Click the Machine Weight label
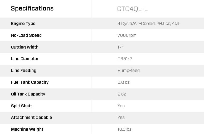 tap(27, 129)
